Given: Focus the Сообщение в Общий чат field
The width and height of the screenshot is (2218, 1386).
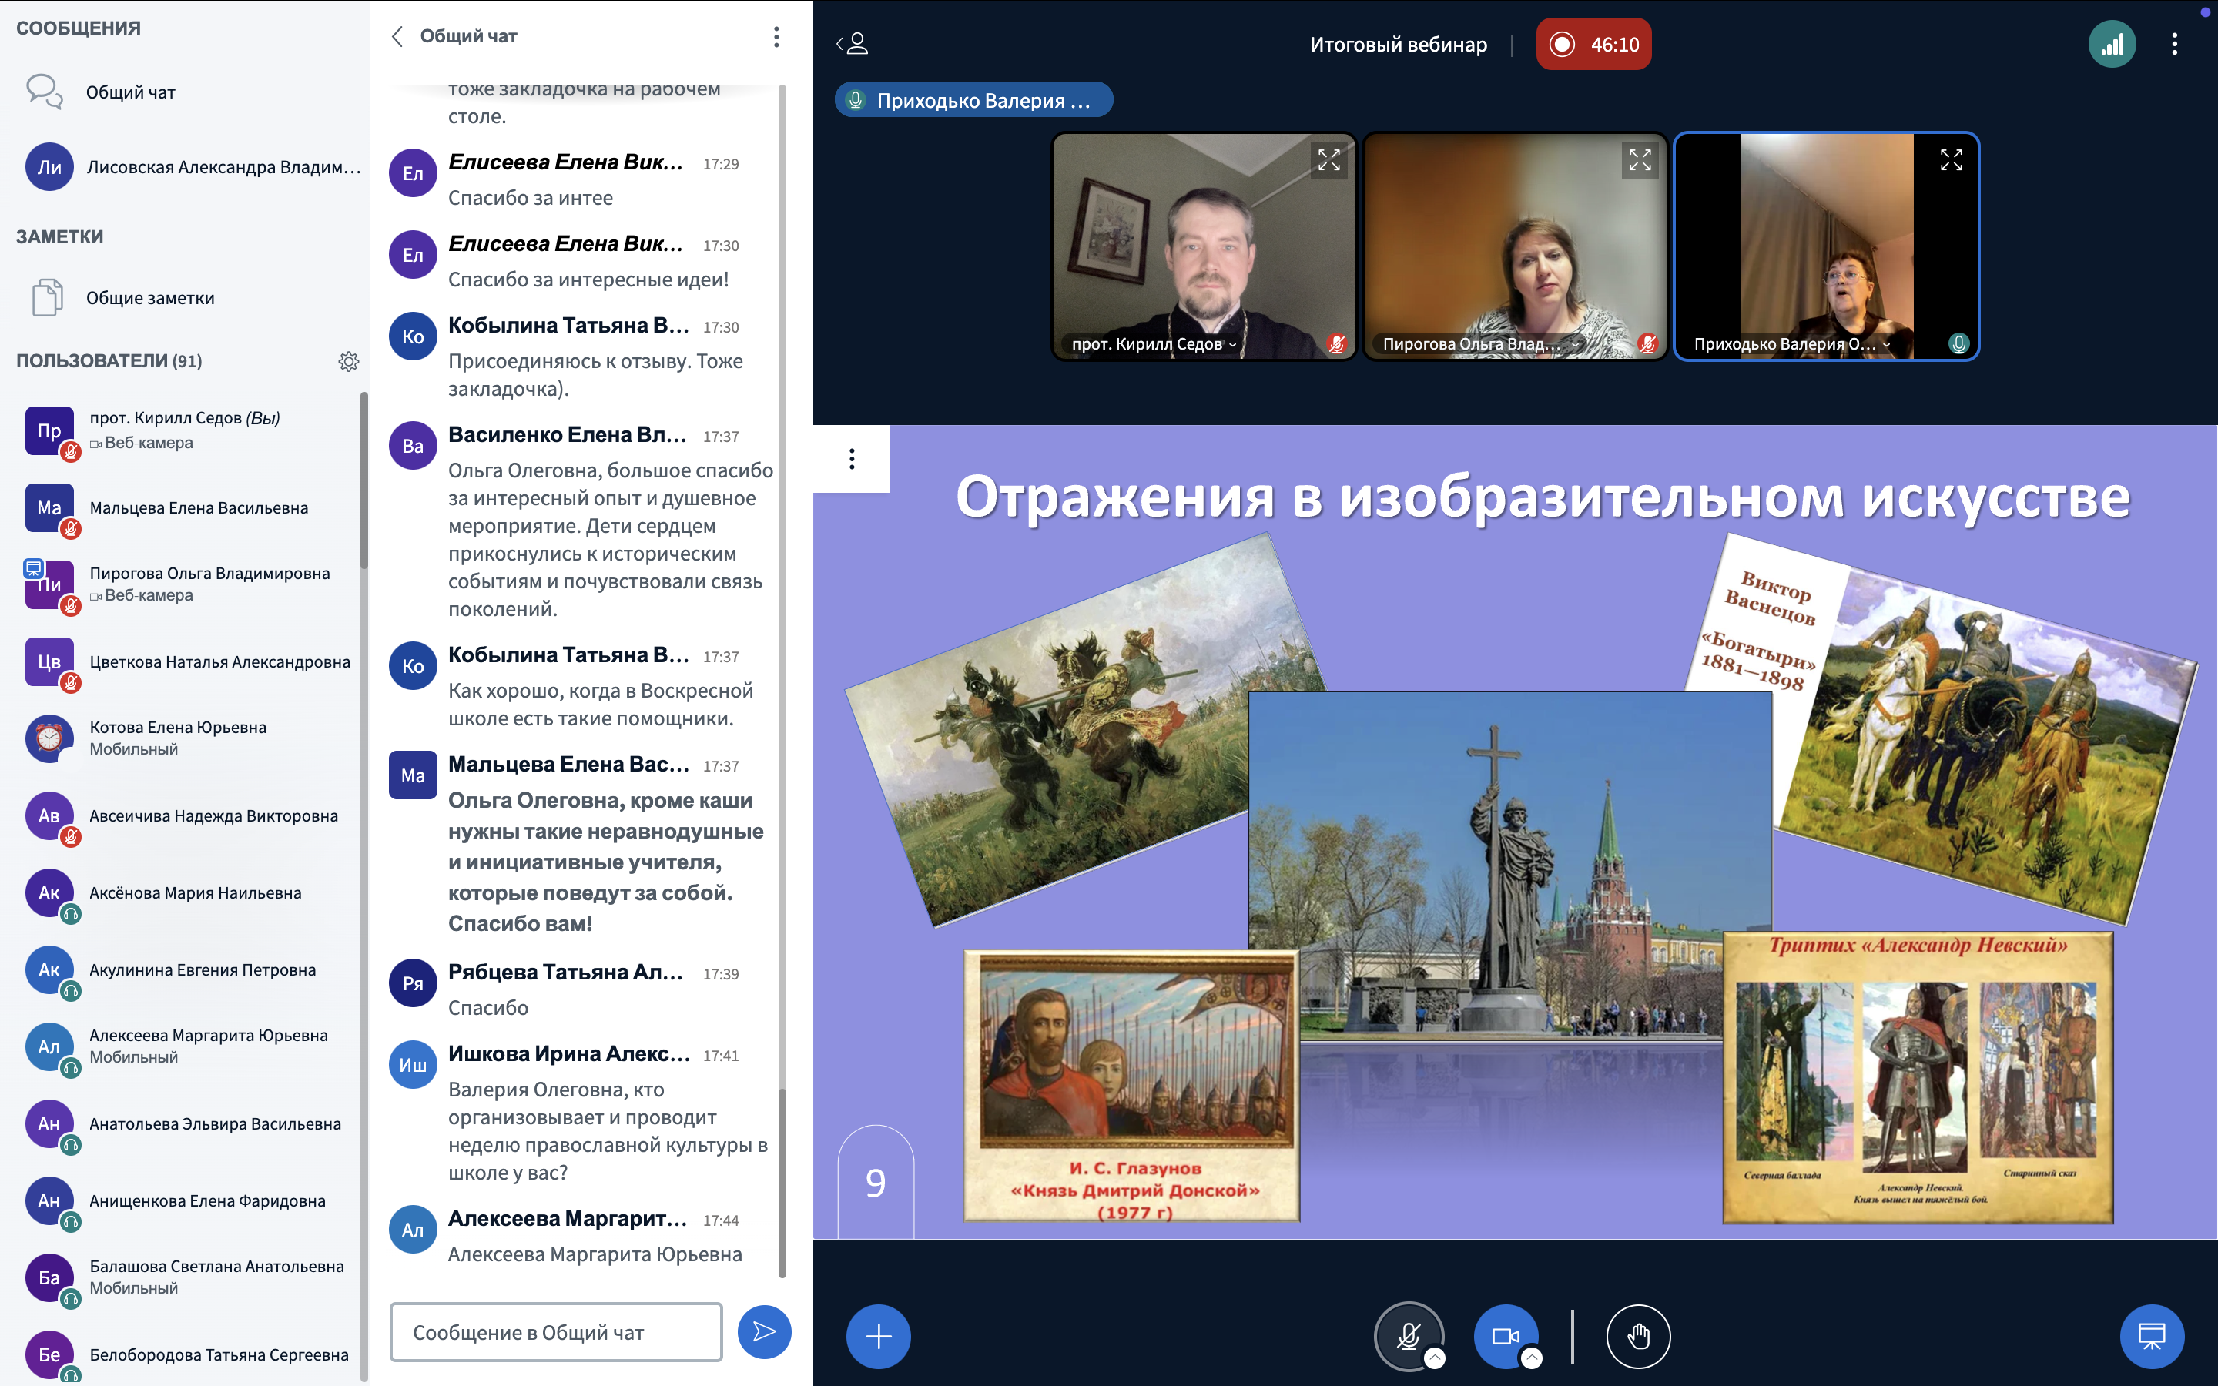Looking at the screenshot, I should pyautogui.click(x=555, y=1332).
